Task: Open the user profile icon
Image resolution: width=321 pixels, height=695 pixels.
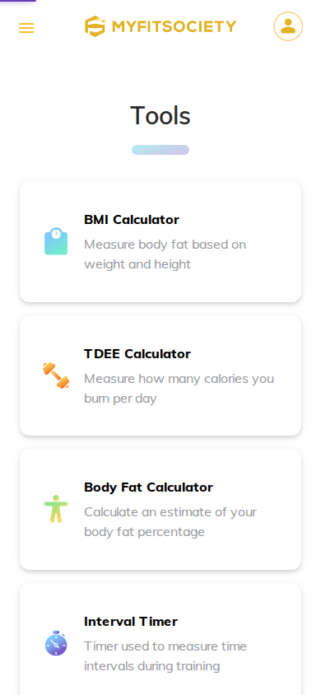Action: point(288,26)
